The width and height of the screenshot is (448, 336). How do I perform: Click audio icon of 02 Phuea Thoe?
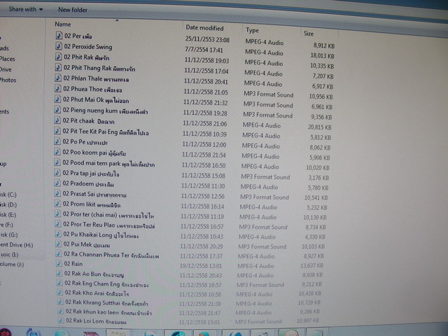click(57, 88)
